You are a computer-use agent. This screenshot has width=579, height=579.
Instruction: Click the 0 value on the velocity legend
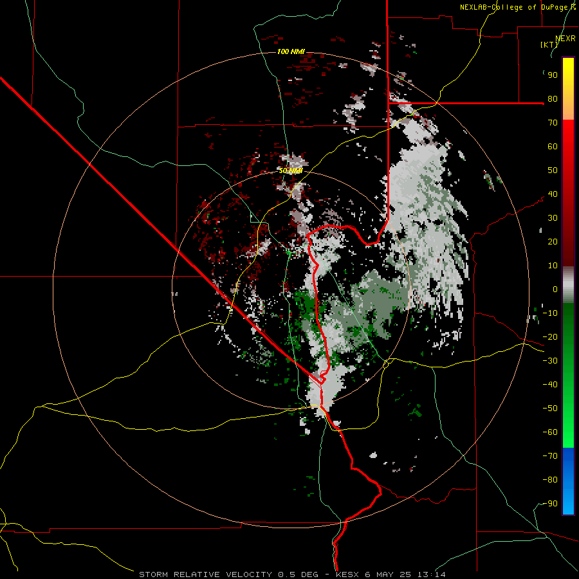(x=555, y=289)
